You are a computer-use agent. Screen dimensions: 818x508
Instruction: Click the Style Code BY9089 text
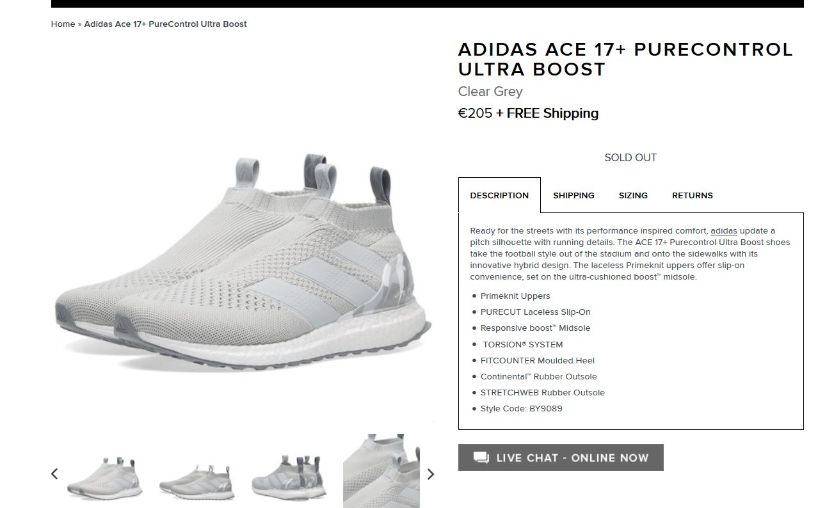[522, 408]
